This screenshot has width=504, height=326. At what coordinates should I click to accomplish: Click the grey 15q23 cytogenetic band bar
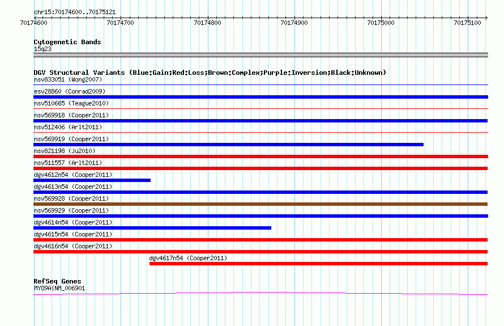[260, 55]
